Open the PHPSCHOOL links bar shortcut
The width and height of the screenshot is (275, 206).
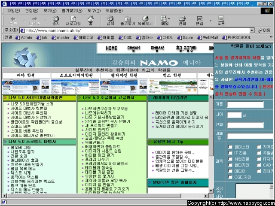[237, 37]
